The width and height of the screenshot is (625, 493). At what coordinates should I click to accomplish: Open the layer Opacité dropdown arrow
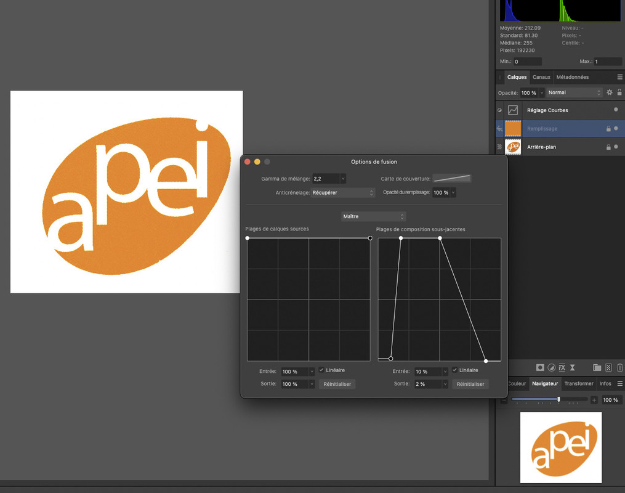pos(542,93)
